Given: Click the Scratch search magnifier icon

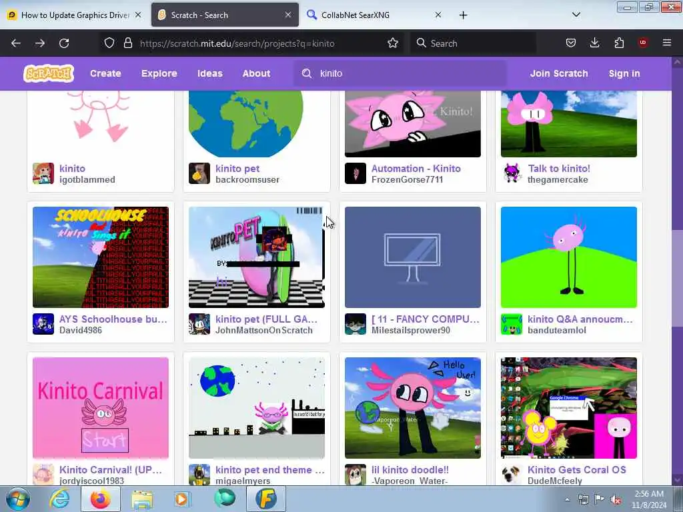Looking at the screenshot, I should coord(307,73).
